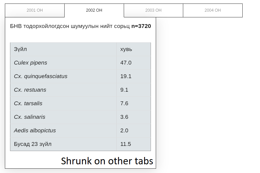
Task: Select the Бусад 23 зүйл cell
Action: (x=33, y=144)
